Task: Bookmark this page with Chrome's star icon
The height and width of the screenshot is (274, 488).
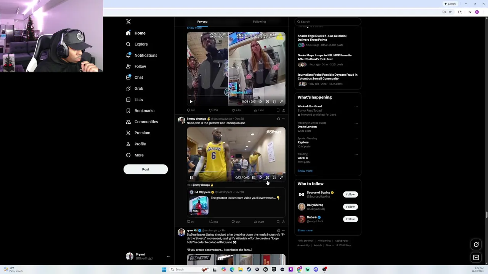Action: [450, 12]
